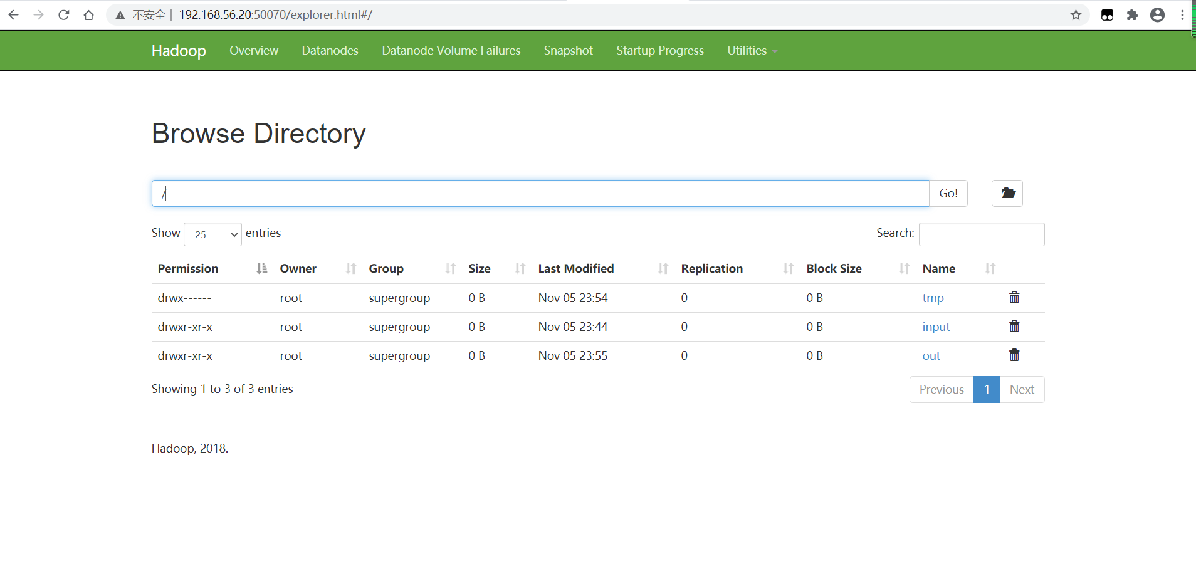Open Datanode Volume Failures tab
Viewport: 1196px width, 571px height.
click(x=451, y=51)
